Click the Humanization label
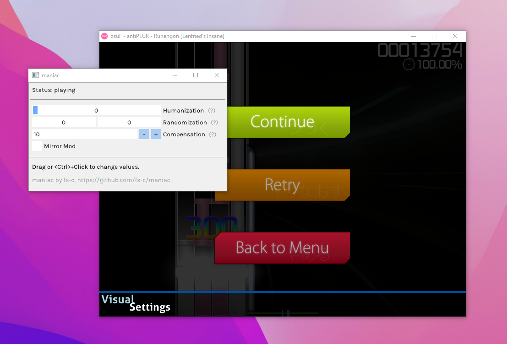507x344 pixels. (x=183, y=110)
